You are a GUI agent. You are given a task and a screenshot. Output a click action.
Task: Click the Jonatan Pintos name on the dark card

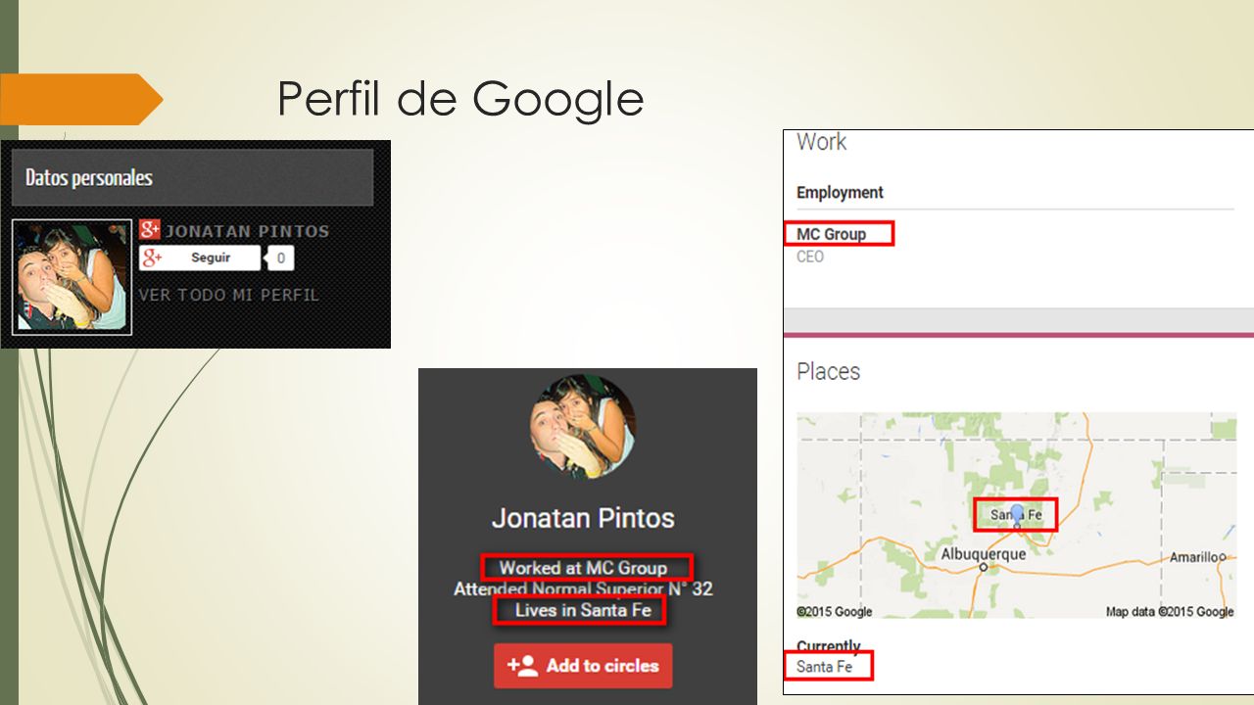click(x=583, y=518)
